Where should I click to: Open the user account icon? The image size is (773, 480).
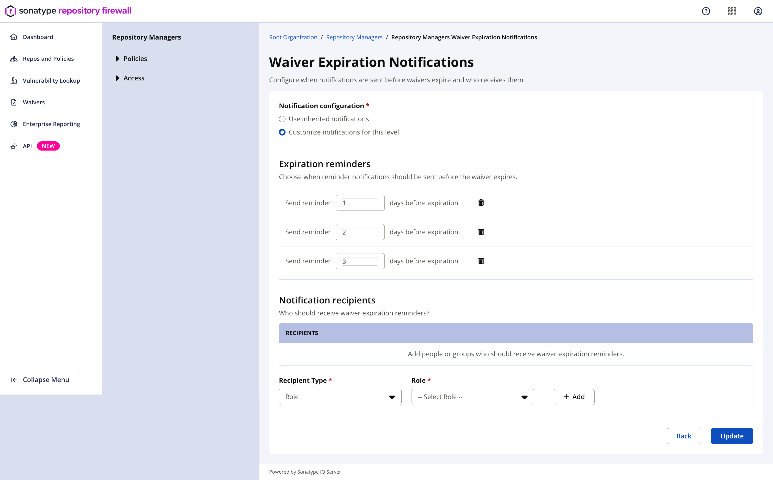(x=758, y=11)
